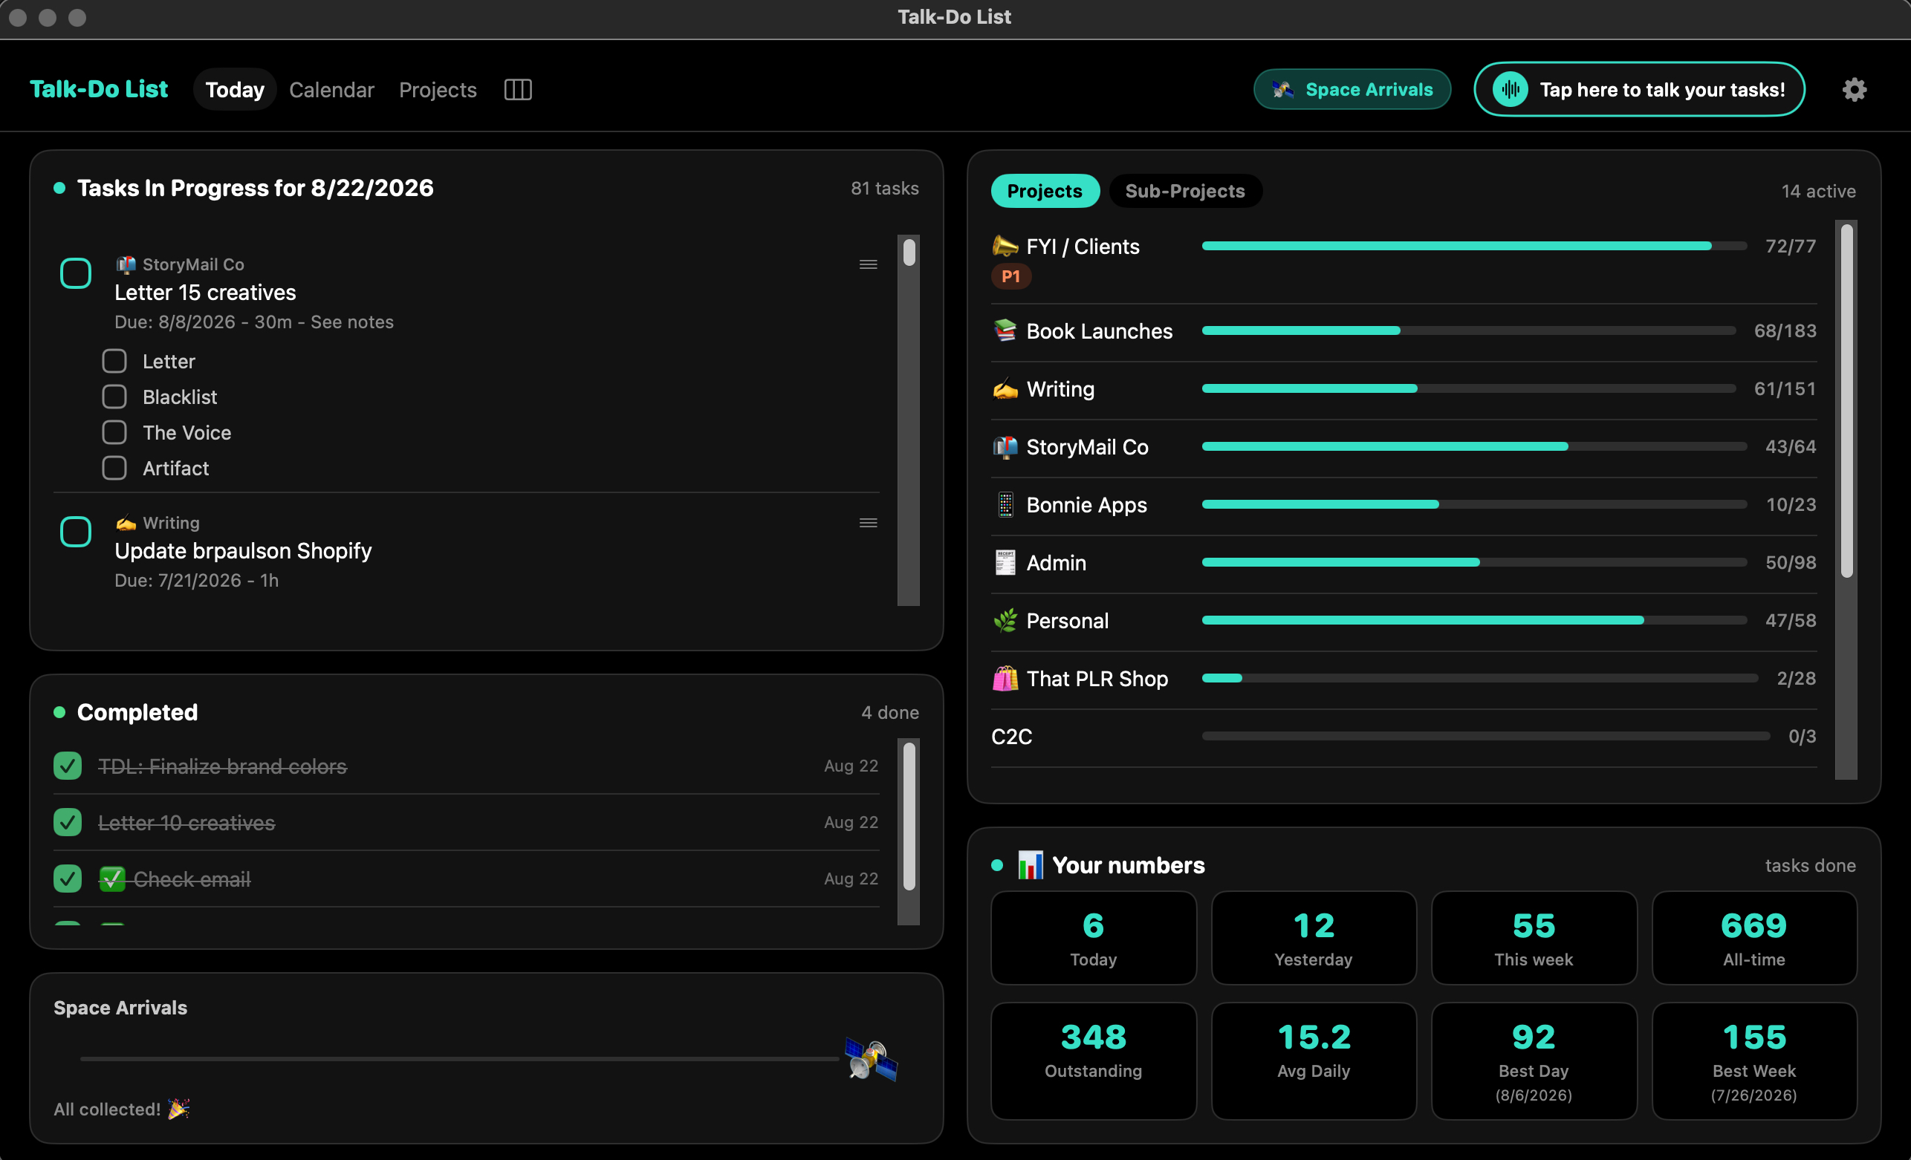Viewport: 1911px width, 1160px height.
Task: Check off the Letter 15 creatives task
Action: pyautogui.click(x=75, y=273)
